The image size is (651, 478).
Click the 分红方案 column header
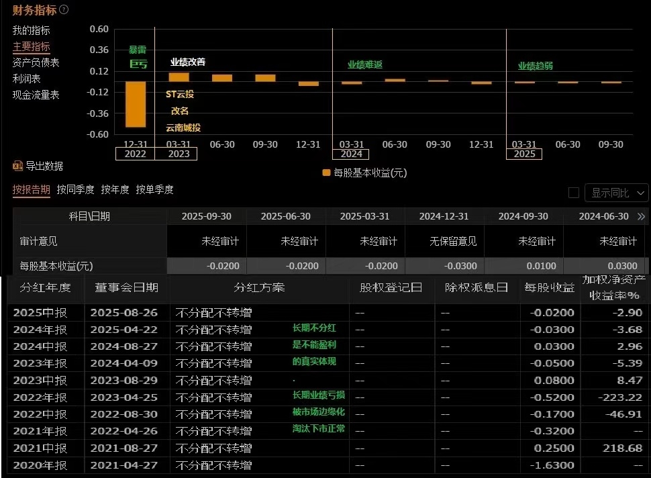tap(259, 287)
